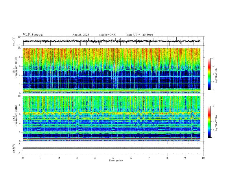This screenshot has height=177, width=229.
Task: Click the time axis tick label '5'
Action: click(113, 158)
